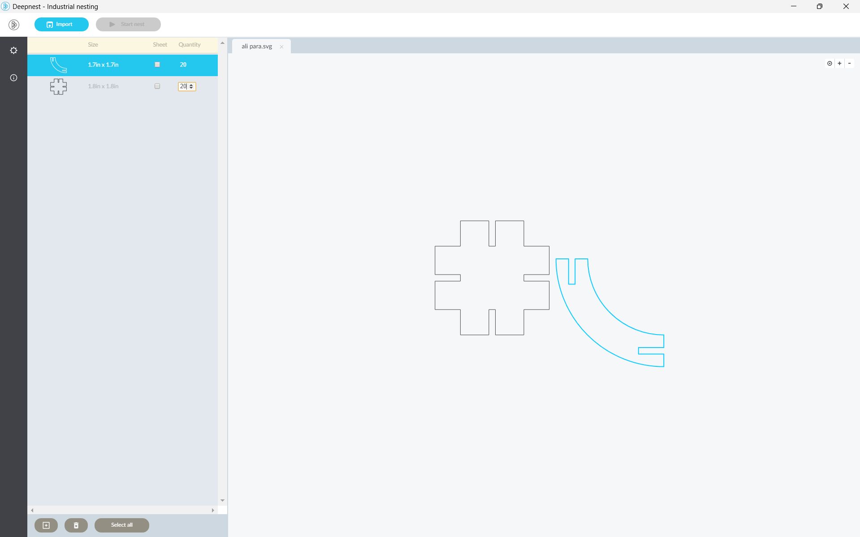Click the Import button
Screen dimensions: 860x537
tap(61, 24)
